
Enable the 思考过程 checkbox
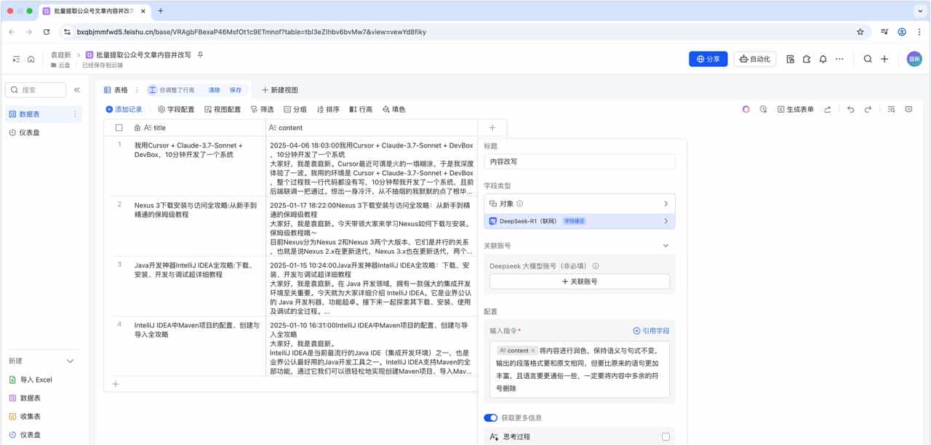tap(665, 436)
